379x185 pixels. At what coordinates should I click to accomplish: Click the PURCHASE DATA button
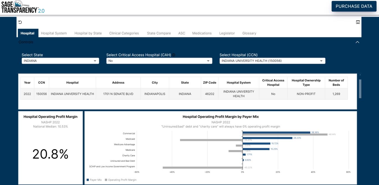click(353, 6)
